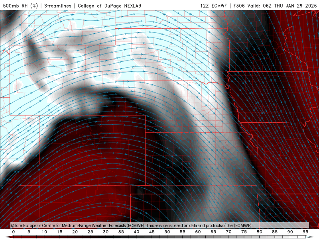
Task: Select the "12Z ECMWF" model run label
Action: point(213,6)
